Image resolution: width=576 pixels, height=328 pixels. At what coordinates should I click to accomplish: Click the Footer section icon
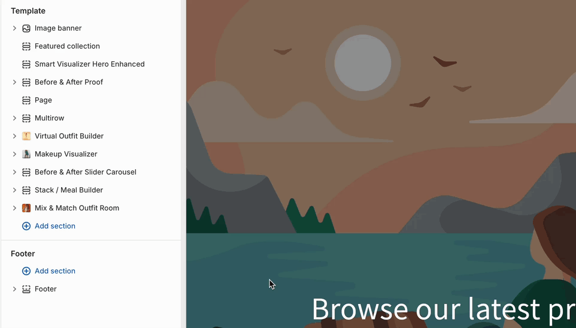(x=26, y=289)
